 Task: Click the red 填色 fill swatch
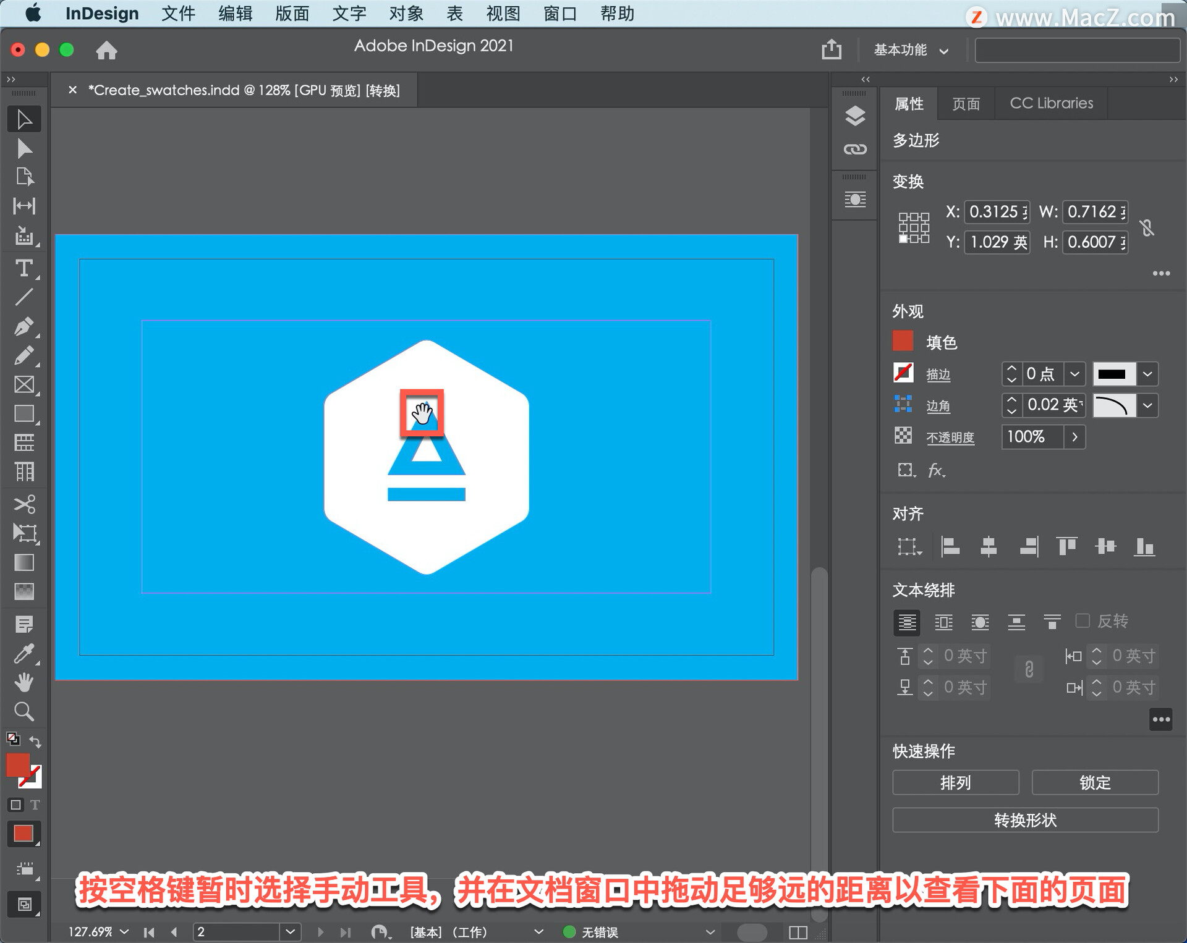click(x=903, y=341)
